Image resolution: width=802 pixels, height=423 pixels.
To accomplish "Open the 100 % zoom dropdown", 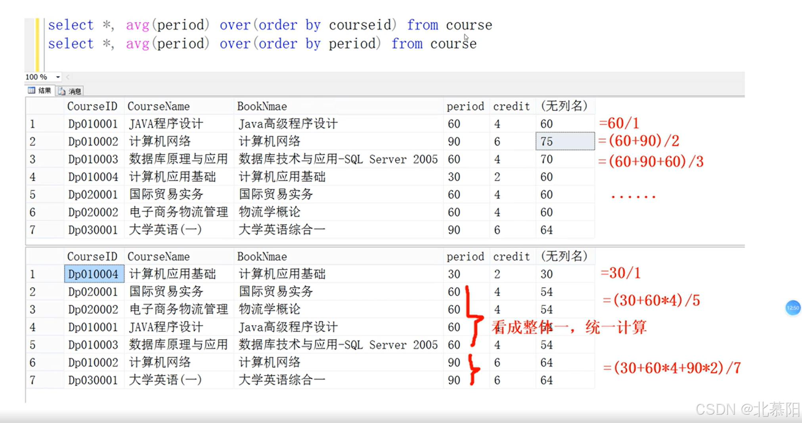I will [58, 77].
